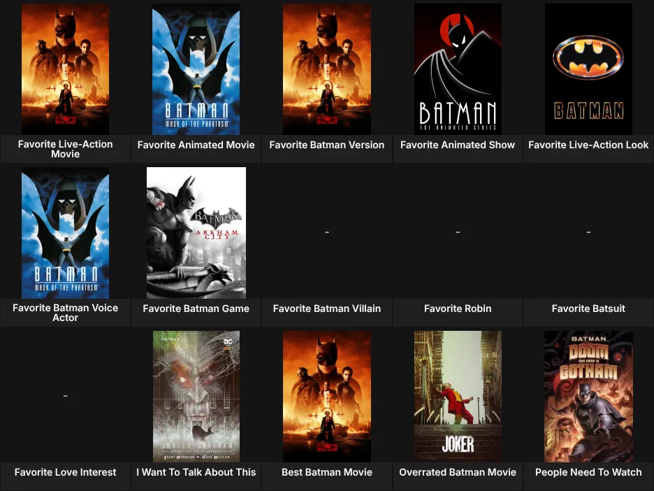Viewport: 654px width, 491px height.
Task: Click the "Favorite Batman Game" label
Action: [x=196, y=308]
